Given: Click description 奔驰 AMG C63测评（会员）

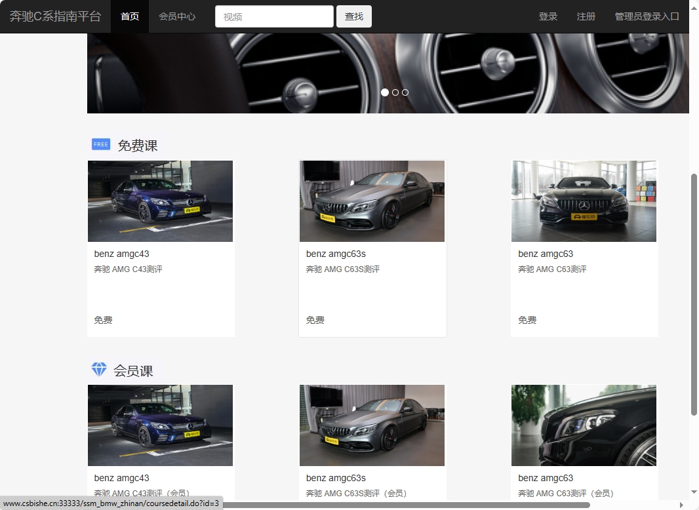Looking at the screenshot, I should coord(566,494).
